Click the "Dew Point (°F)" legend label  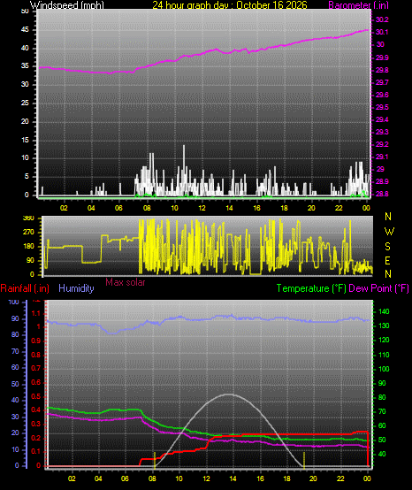[378, 288]
